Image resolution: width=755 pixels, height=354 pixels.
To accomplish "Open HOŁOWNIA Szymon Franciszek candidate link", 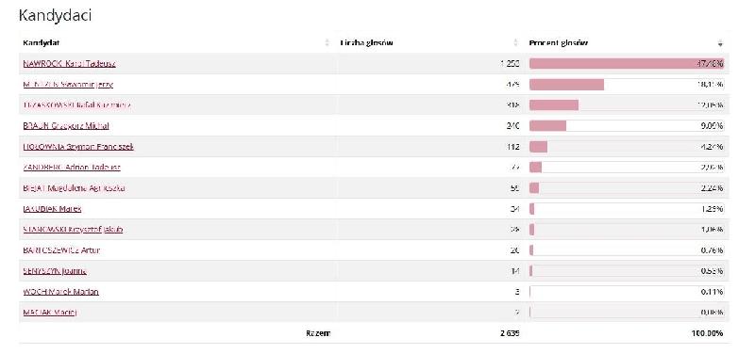I will click(78, 147).
